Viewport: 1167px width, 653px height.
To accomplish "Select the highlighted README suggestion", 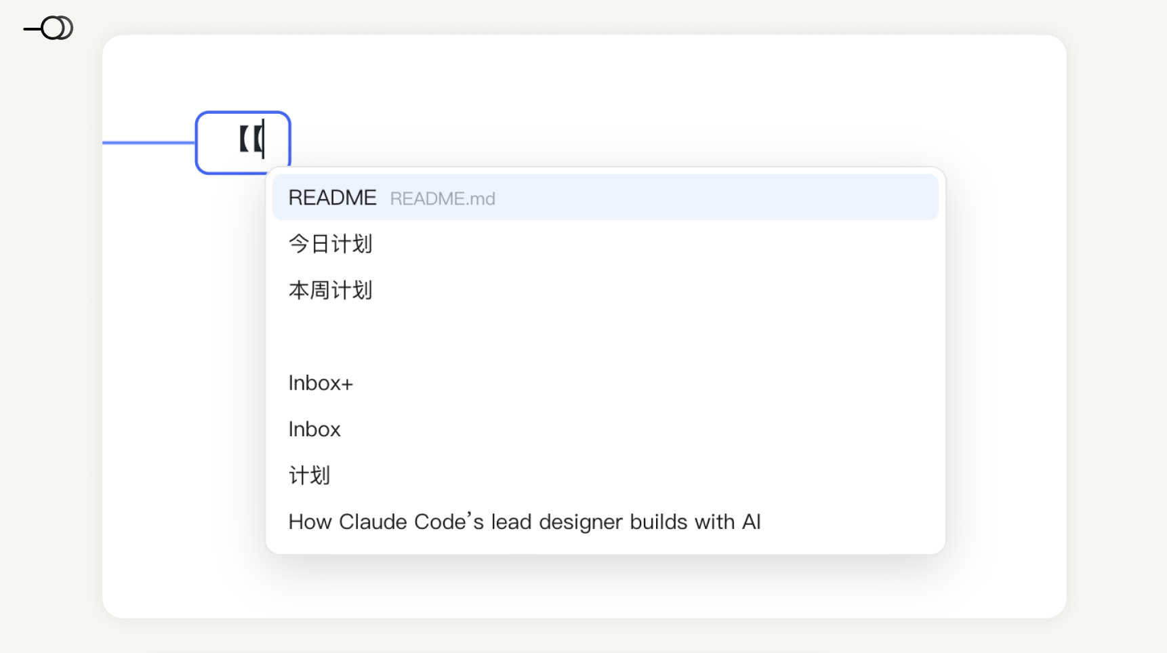I will pos(605,197).
